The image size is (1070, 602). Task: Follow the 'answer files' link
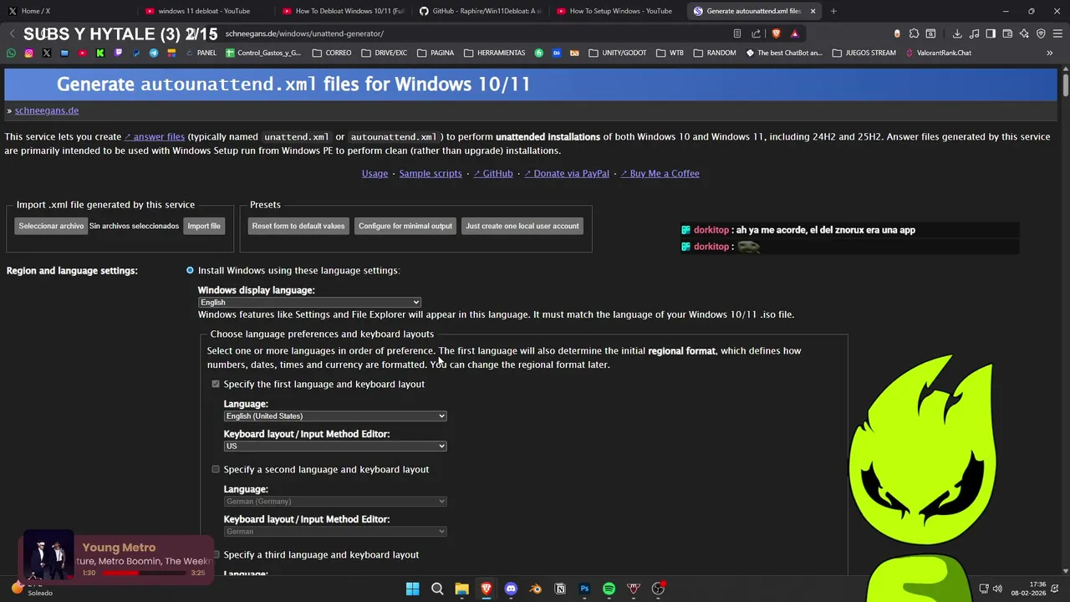tap(155, 137)
